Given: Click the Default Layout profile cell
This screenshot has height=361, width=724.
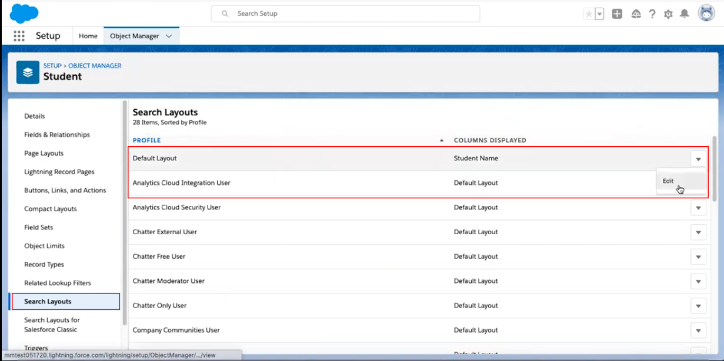Looking at the screenshot, I should 155,158.
